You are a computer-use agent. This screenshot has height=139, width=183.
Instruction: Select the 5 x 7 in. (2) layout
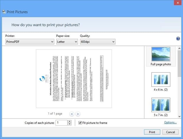pyautogui.click(x=161, y=107)
